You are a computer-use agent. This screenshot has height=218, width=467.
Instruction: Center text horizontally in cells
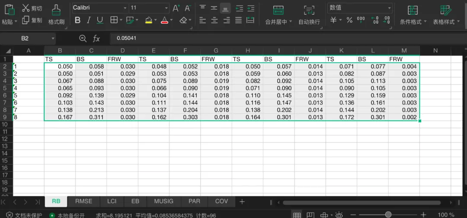click(x=214, y=20)
